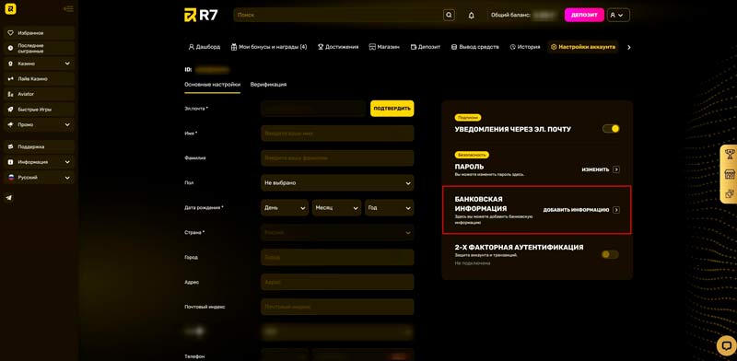Open the notifications bell
This screenshot has width=737, height=361.
471,16
